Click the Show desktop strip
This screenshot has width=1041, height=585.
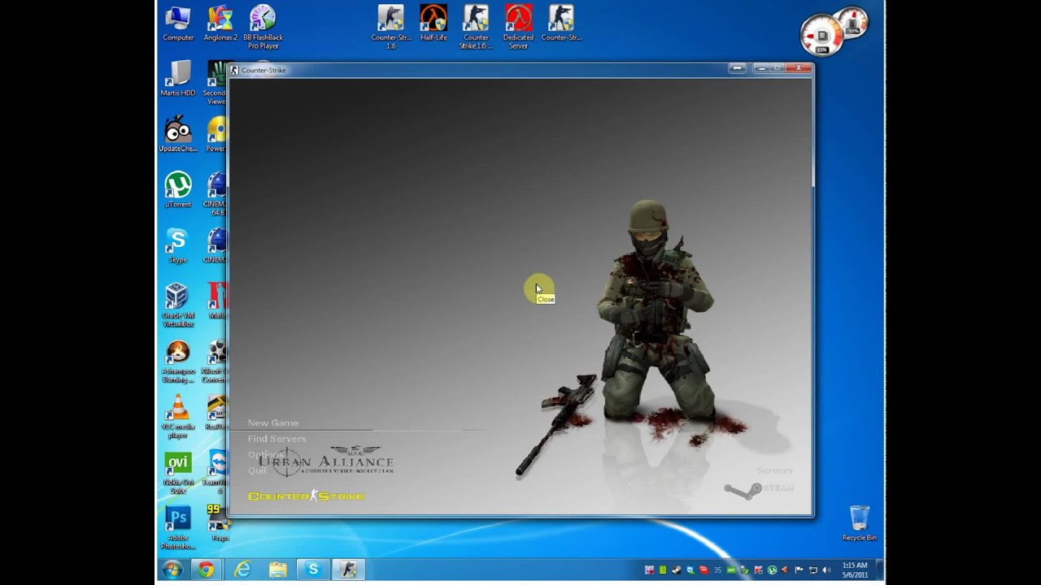tap(881, 570)
